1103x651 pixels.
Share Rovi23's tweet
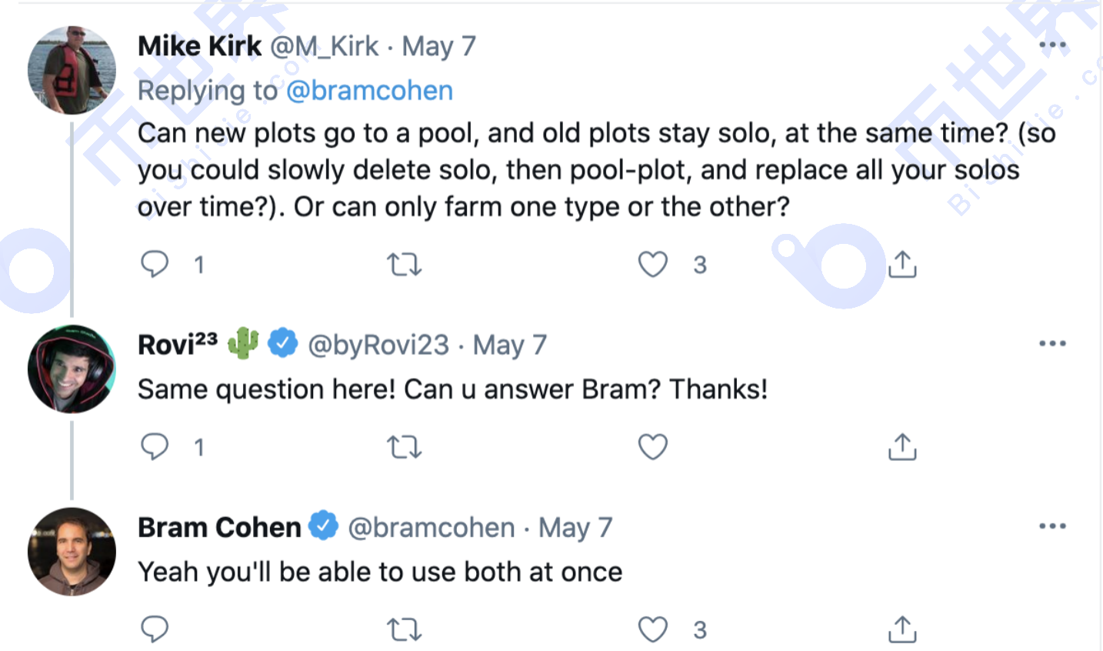902,447
